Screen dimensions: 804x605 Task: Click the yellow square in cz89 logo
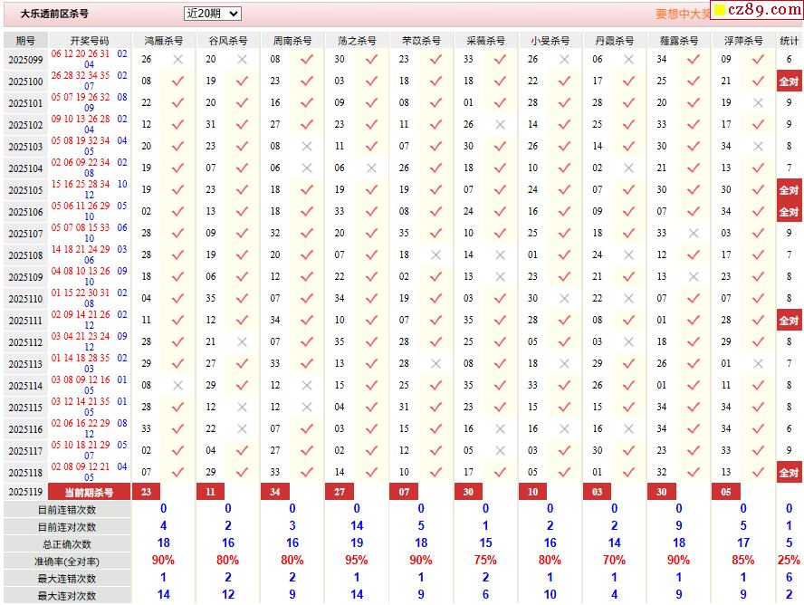tap(720, 11)
